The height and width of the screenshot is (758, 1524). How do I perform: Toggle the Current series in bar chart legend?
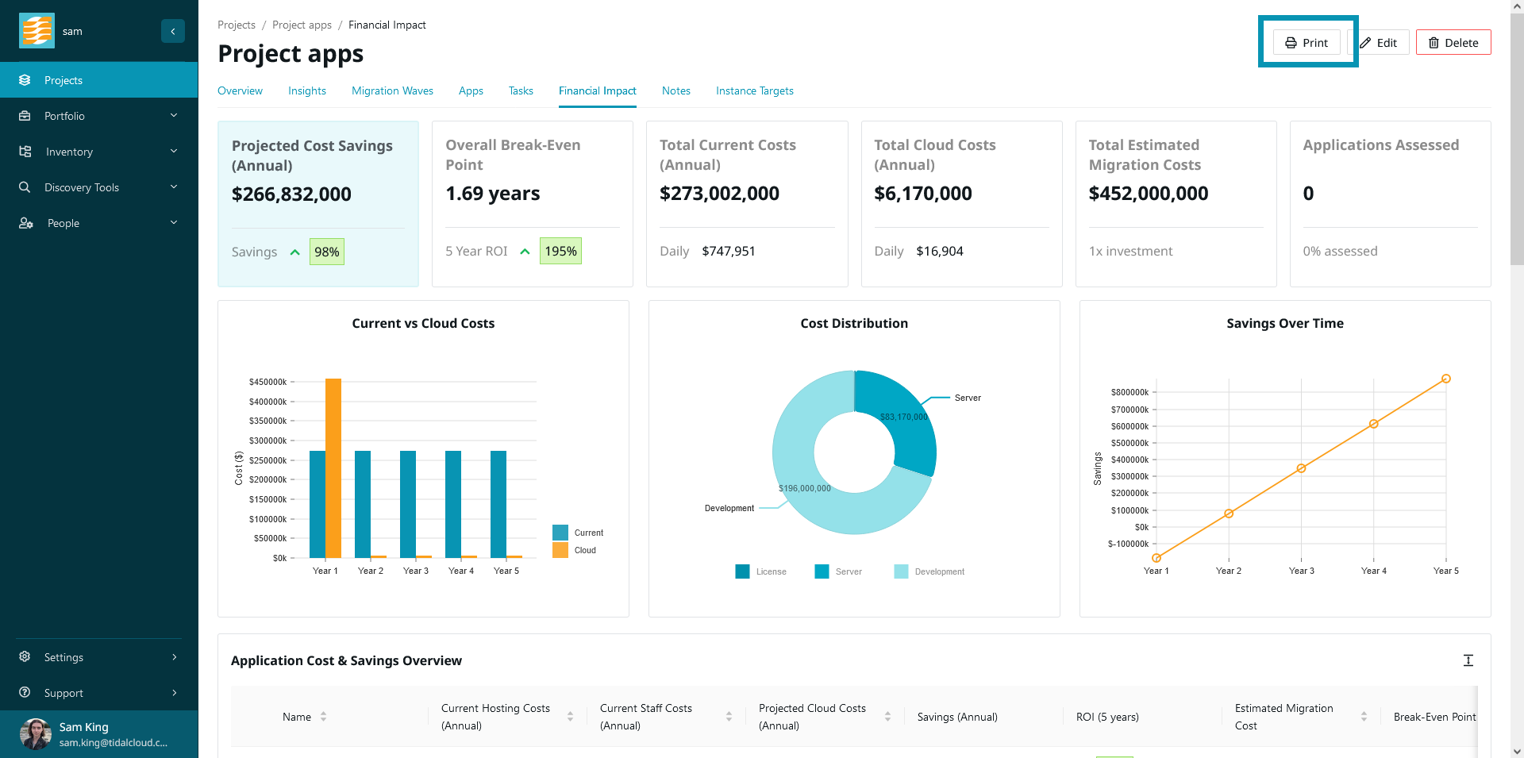560,533
